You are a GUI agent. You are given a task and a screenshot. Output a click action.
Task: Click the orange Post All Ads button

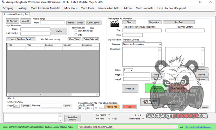tap(112, 107)
